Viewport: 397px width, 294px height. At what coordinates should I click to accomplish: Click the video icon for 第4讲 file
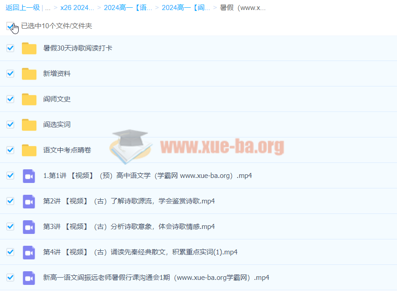29,252
